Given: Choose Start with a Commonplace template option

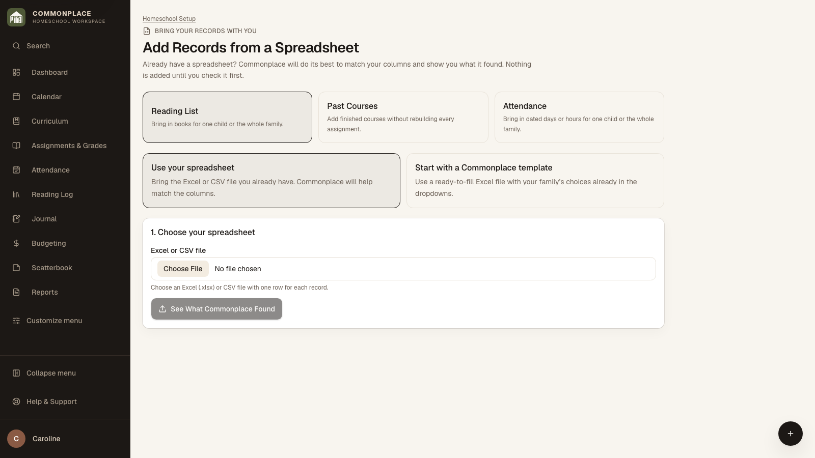Looking at the screenshot, I should (535, 181).
